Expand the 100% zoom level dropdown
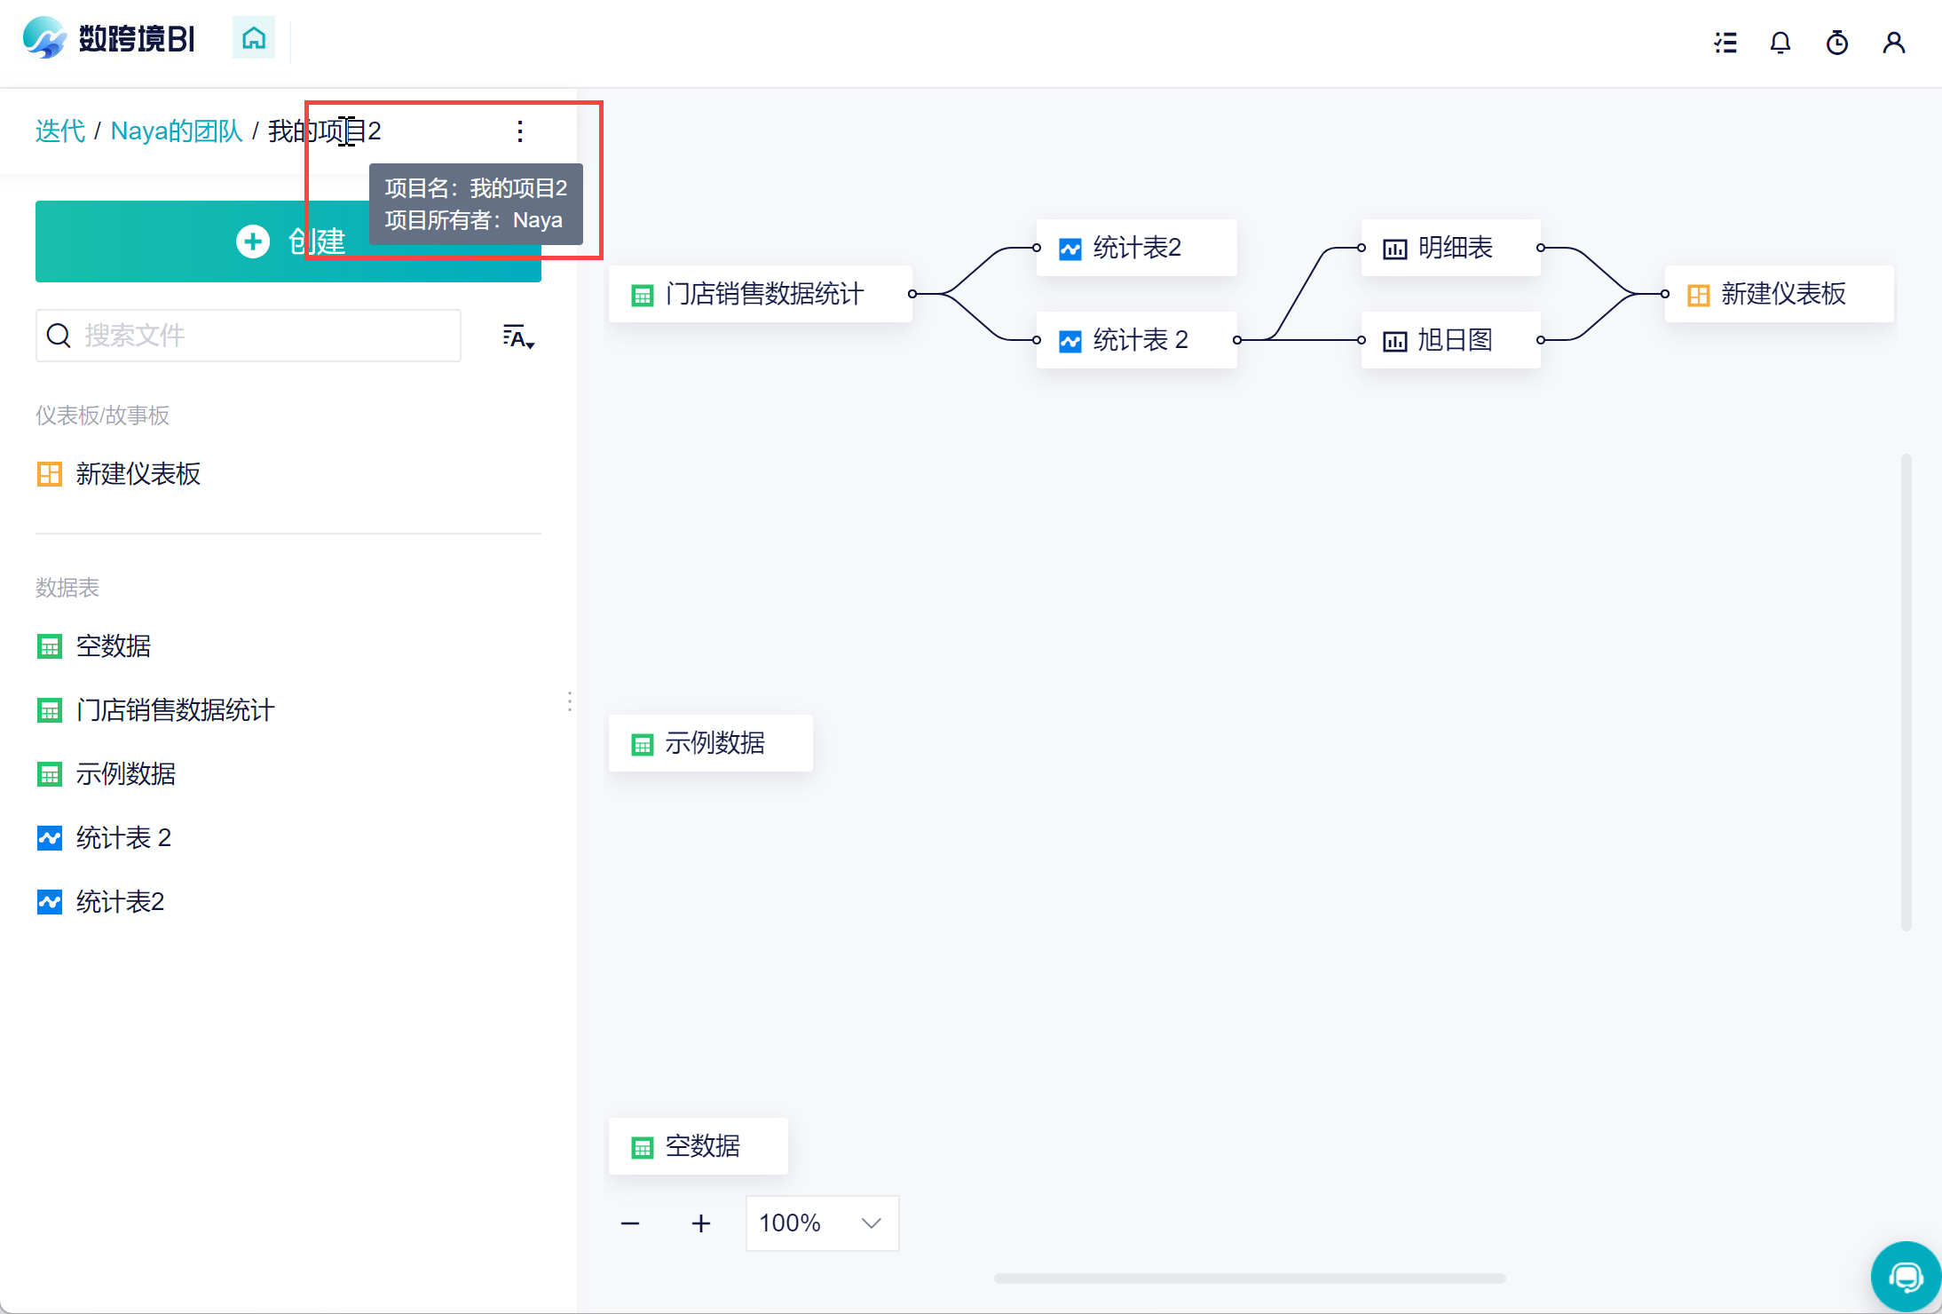This screenshot has width=1942, height=1314. [x=822, y=1223]
